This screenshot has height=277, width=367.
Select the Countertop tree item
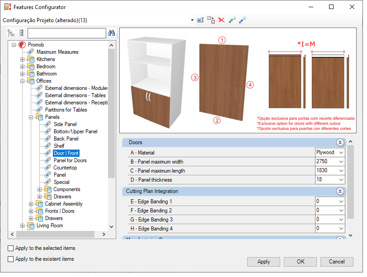65,168
